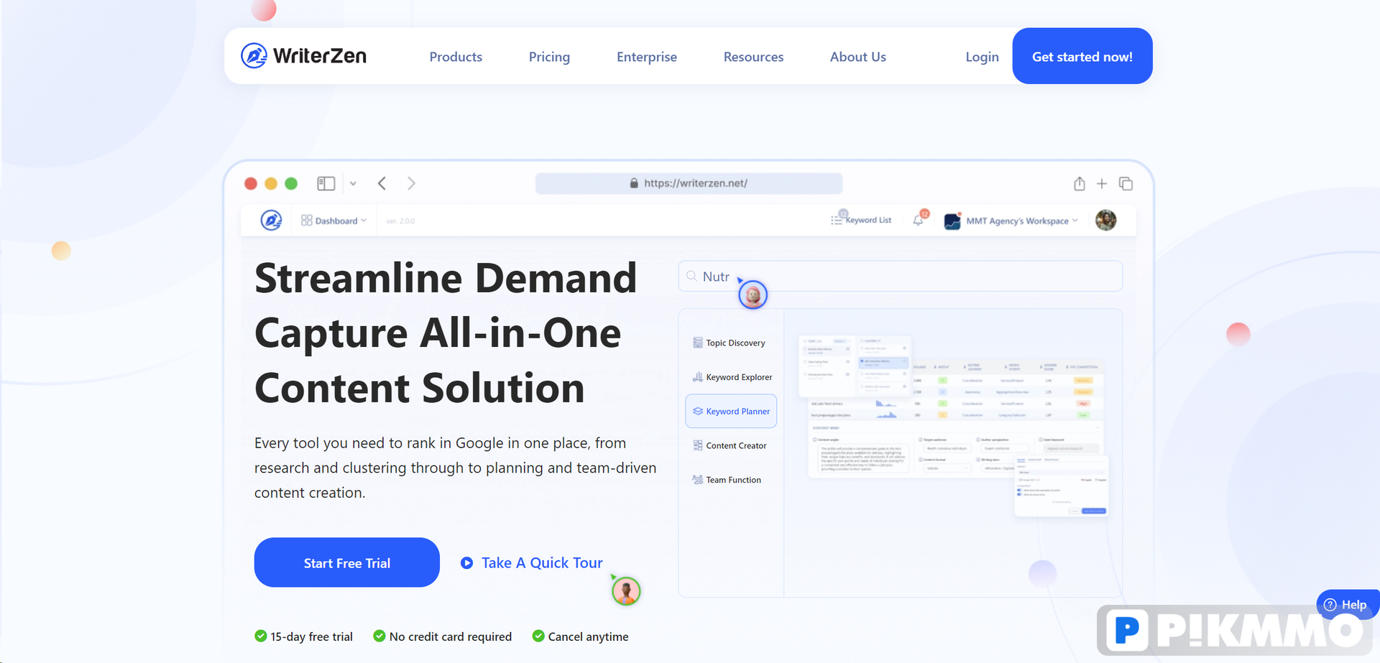Open the Dashboard dropdown

coord(334,221)
